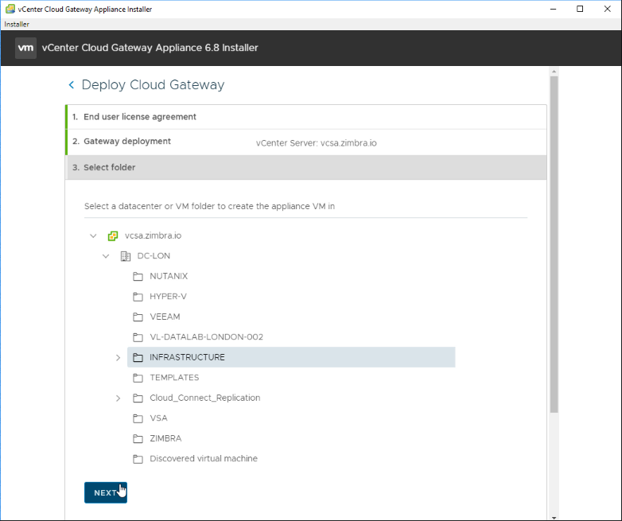Click the VMware vm logo in header
The image size is (622, 521).
tap(25, 48)
